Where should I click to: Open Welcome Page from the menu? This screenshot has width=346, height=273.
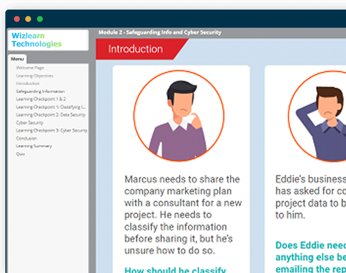[30, 68]
